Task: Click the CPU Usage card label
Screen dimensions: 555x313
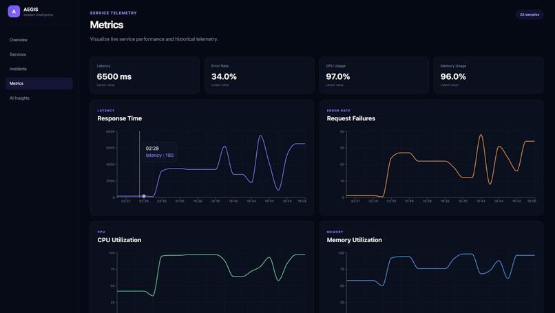Action: 335,66
